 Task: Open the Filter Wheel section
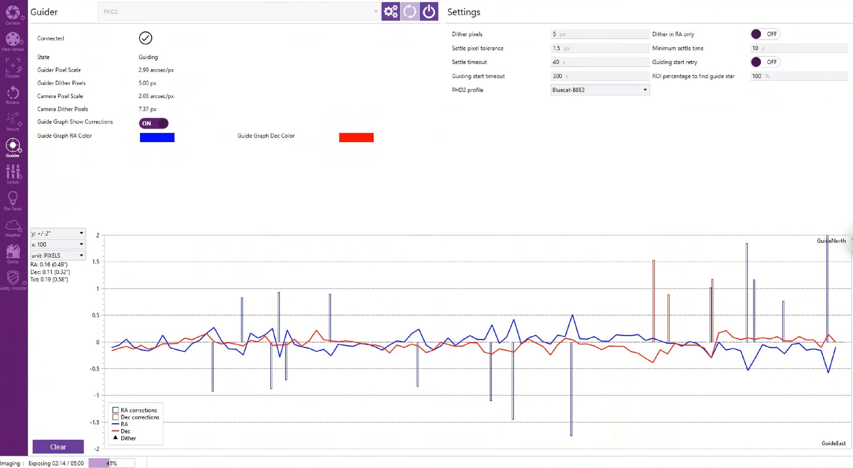coord(13,41)
